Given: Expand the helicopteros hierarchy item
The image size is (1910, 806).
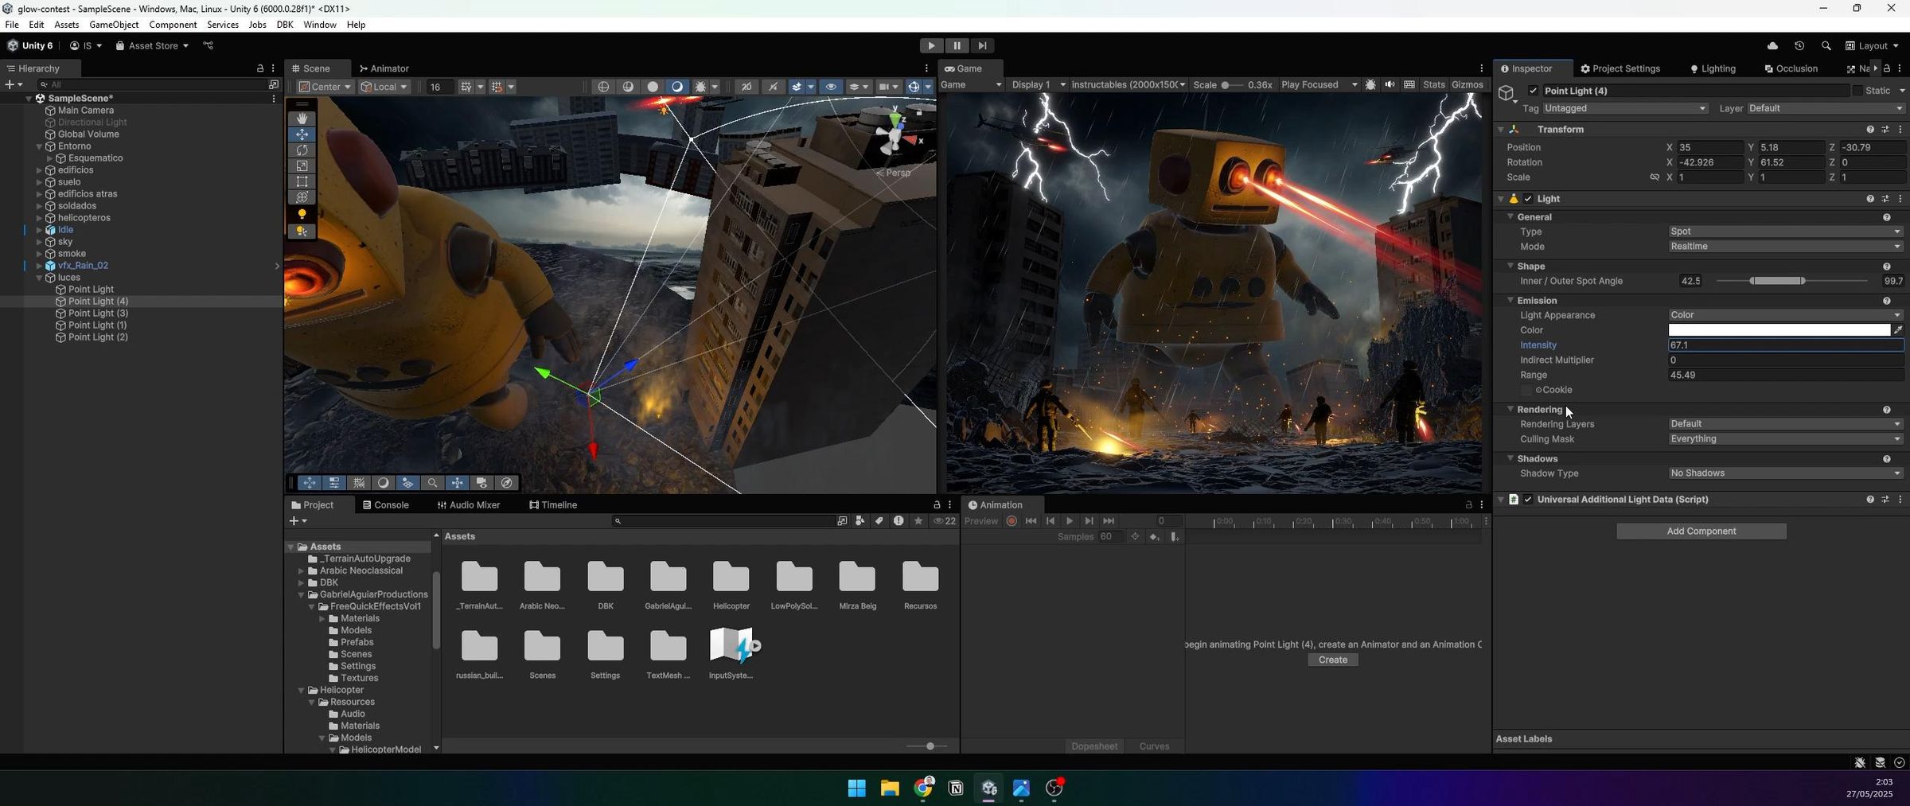Looking at the screenshot, I should tap(39, 218).
